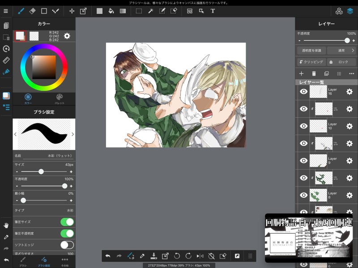Hide Layer 10 with eye icon
358x268 pixels.
[303, 126]
